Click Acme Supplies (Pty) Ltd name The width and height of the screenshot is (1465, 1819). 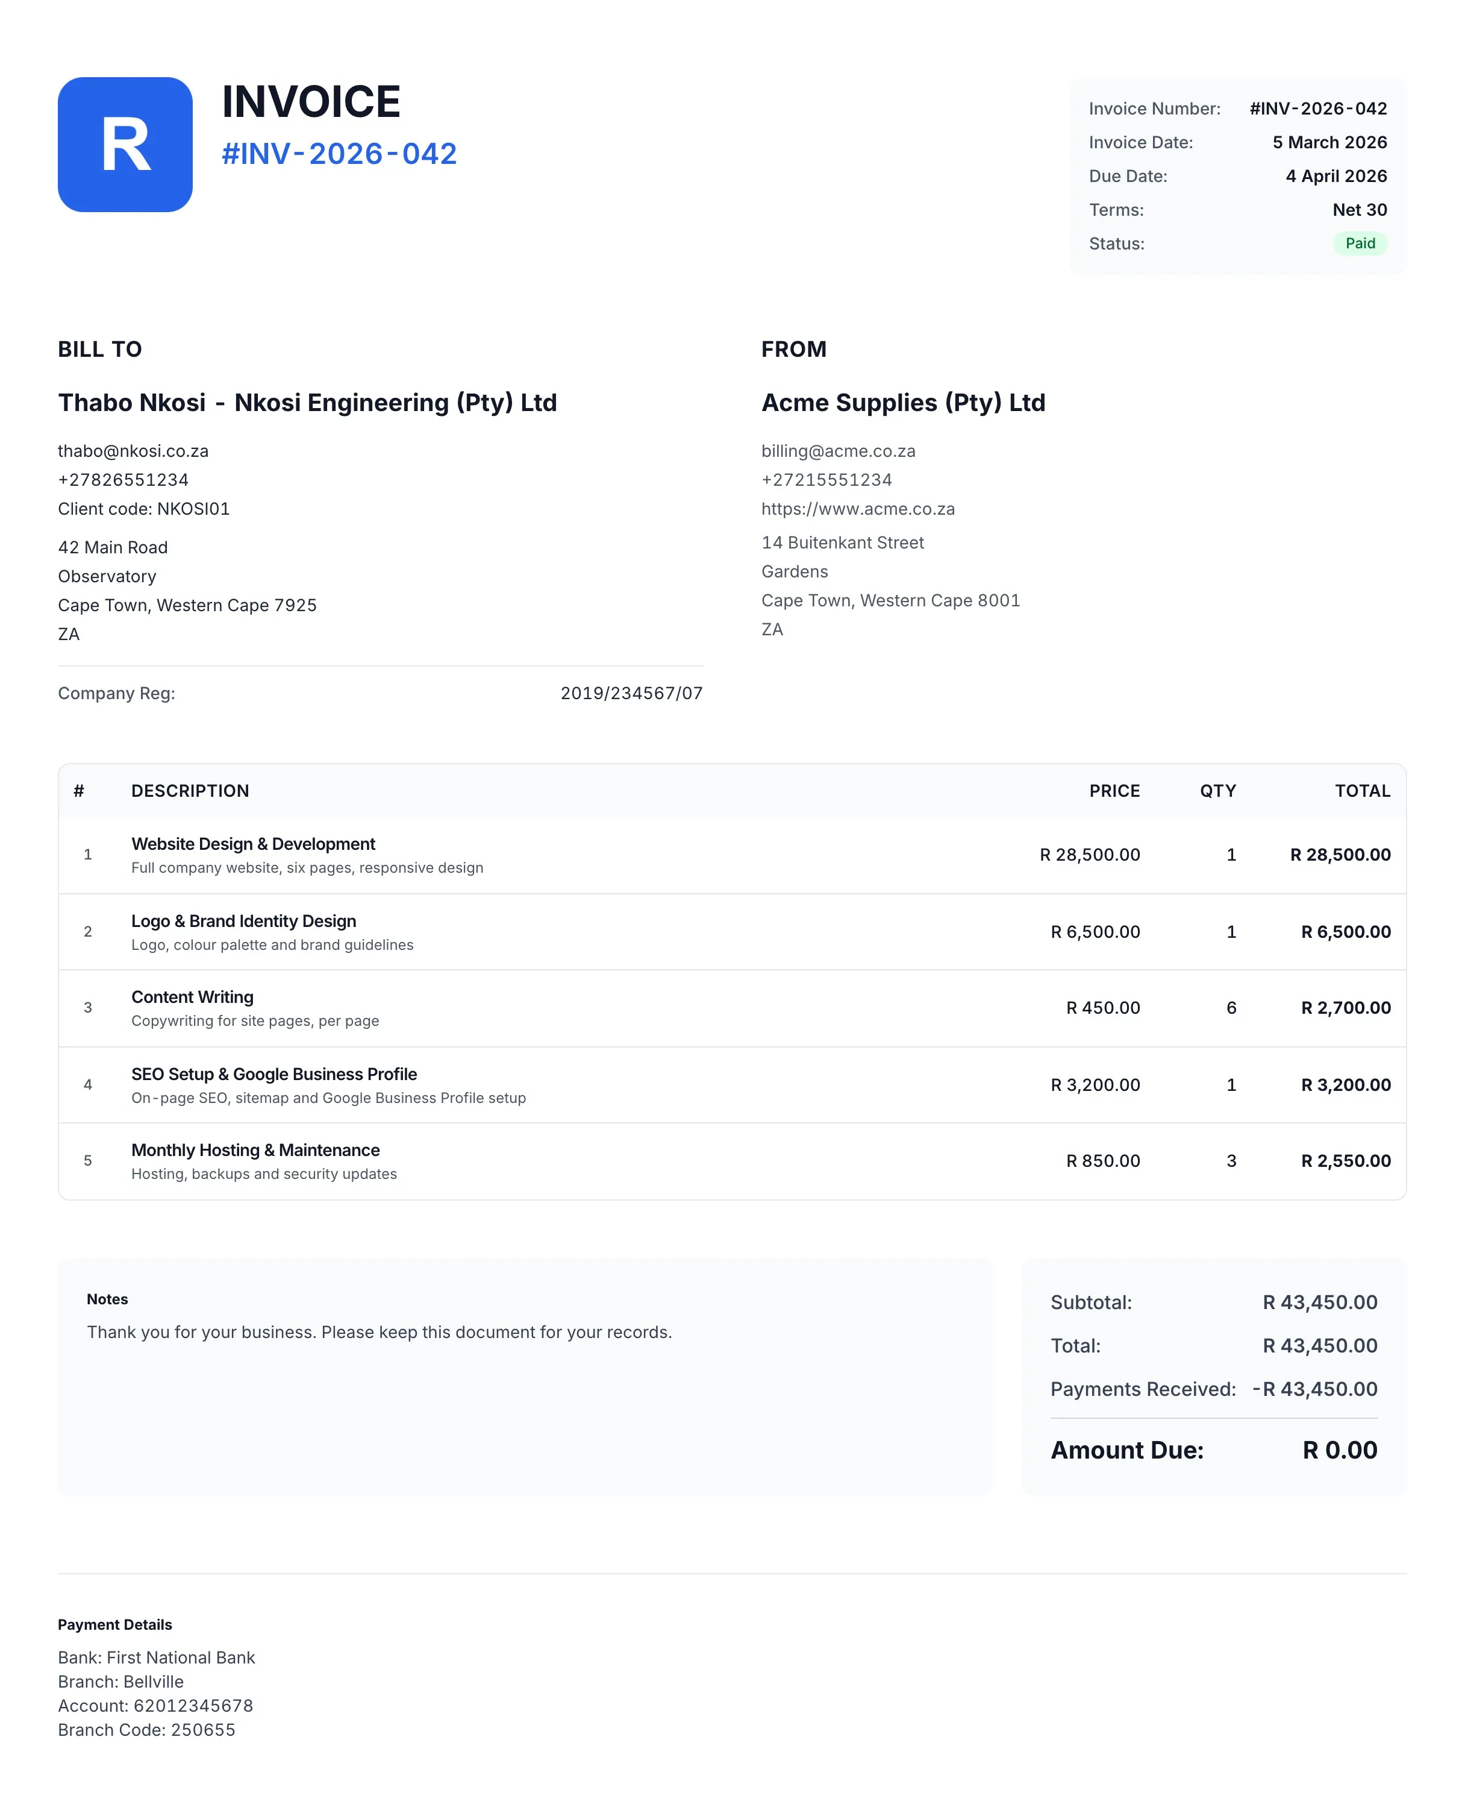(x=903, y=403)
